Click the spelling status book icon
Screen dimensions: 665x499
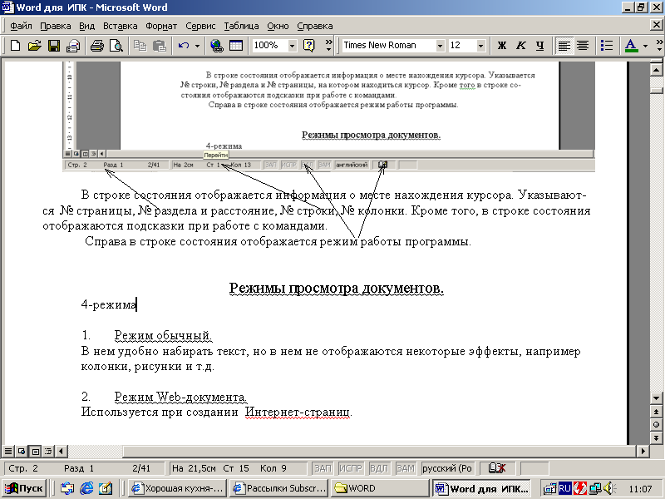point(497,468)
